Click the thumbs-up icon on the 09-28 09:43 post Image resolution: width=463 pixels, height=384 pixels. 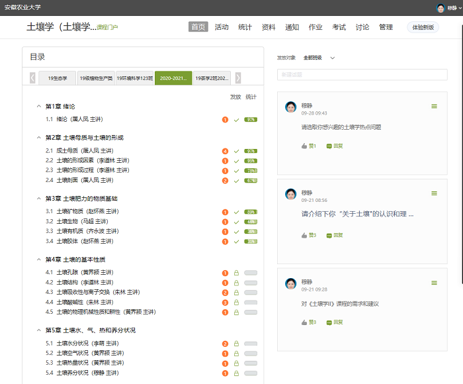tap(305, 146)
